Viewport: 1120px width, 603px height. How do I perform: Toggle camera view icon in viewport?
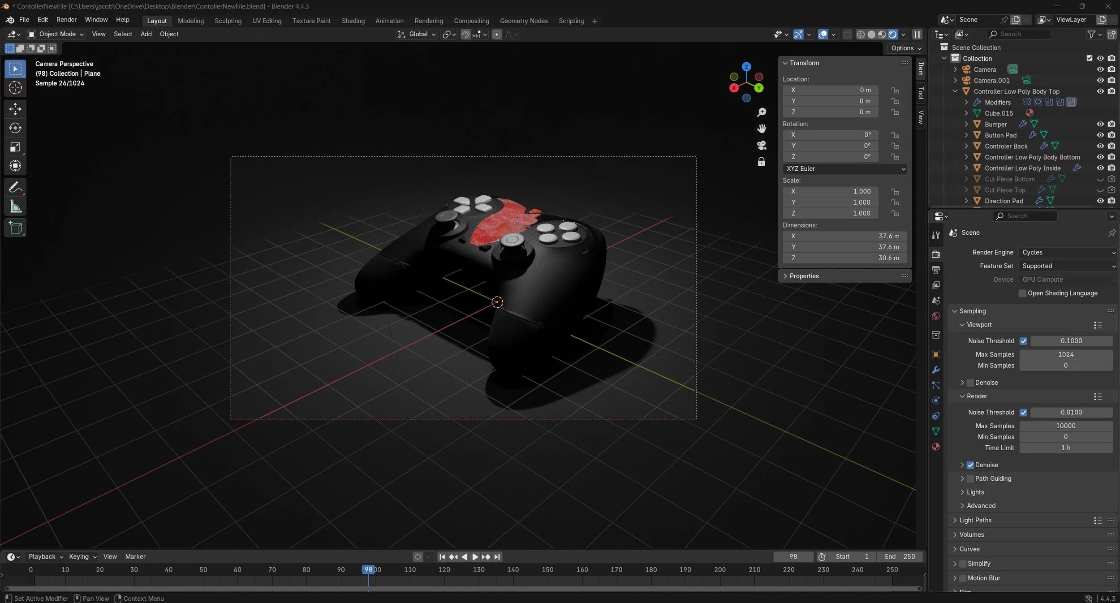[x=761, y=145]
